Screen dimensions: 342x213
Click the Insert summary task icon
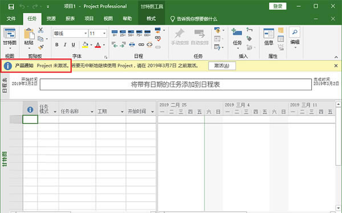click(249, 30)
